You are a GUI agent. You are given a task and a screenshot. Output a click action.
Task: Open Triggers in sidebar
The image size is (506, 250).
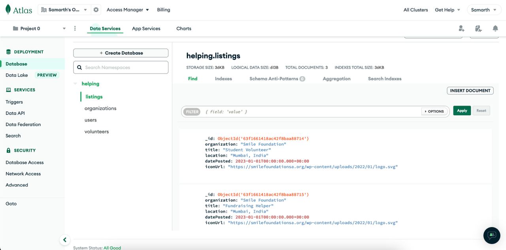click(x=14, y=102)
